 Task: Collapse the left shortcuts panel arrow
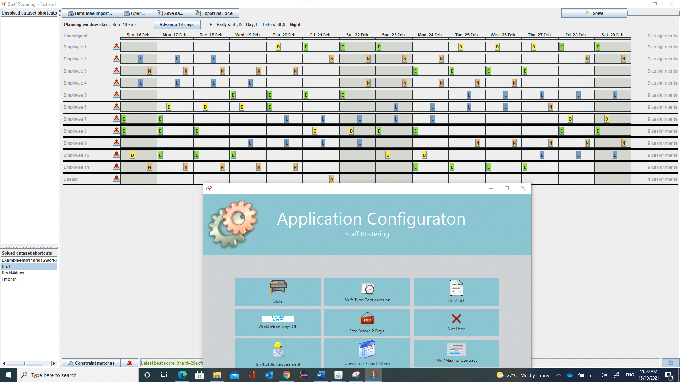pyautogui.click(x=60, y=11)
